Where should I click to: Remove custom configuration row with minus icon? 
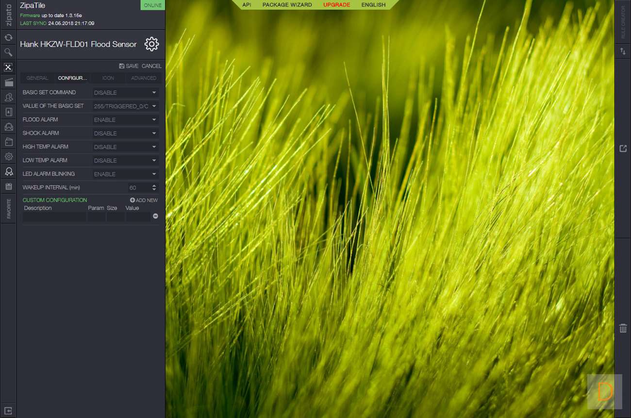pos(155,216)
